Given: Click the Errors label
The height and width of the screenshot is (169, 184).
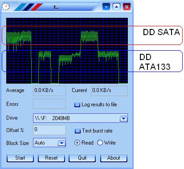Looking at the screenshot, I should [12, 104].
